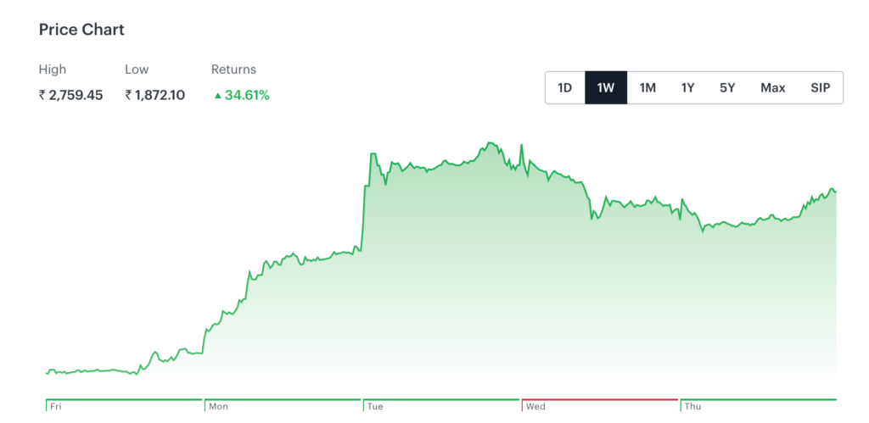Choose the Max time range
The height and width of the screenshot is (423, 869).
pyautogui.click(x=772, y=87)
